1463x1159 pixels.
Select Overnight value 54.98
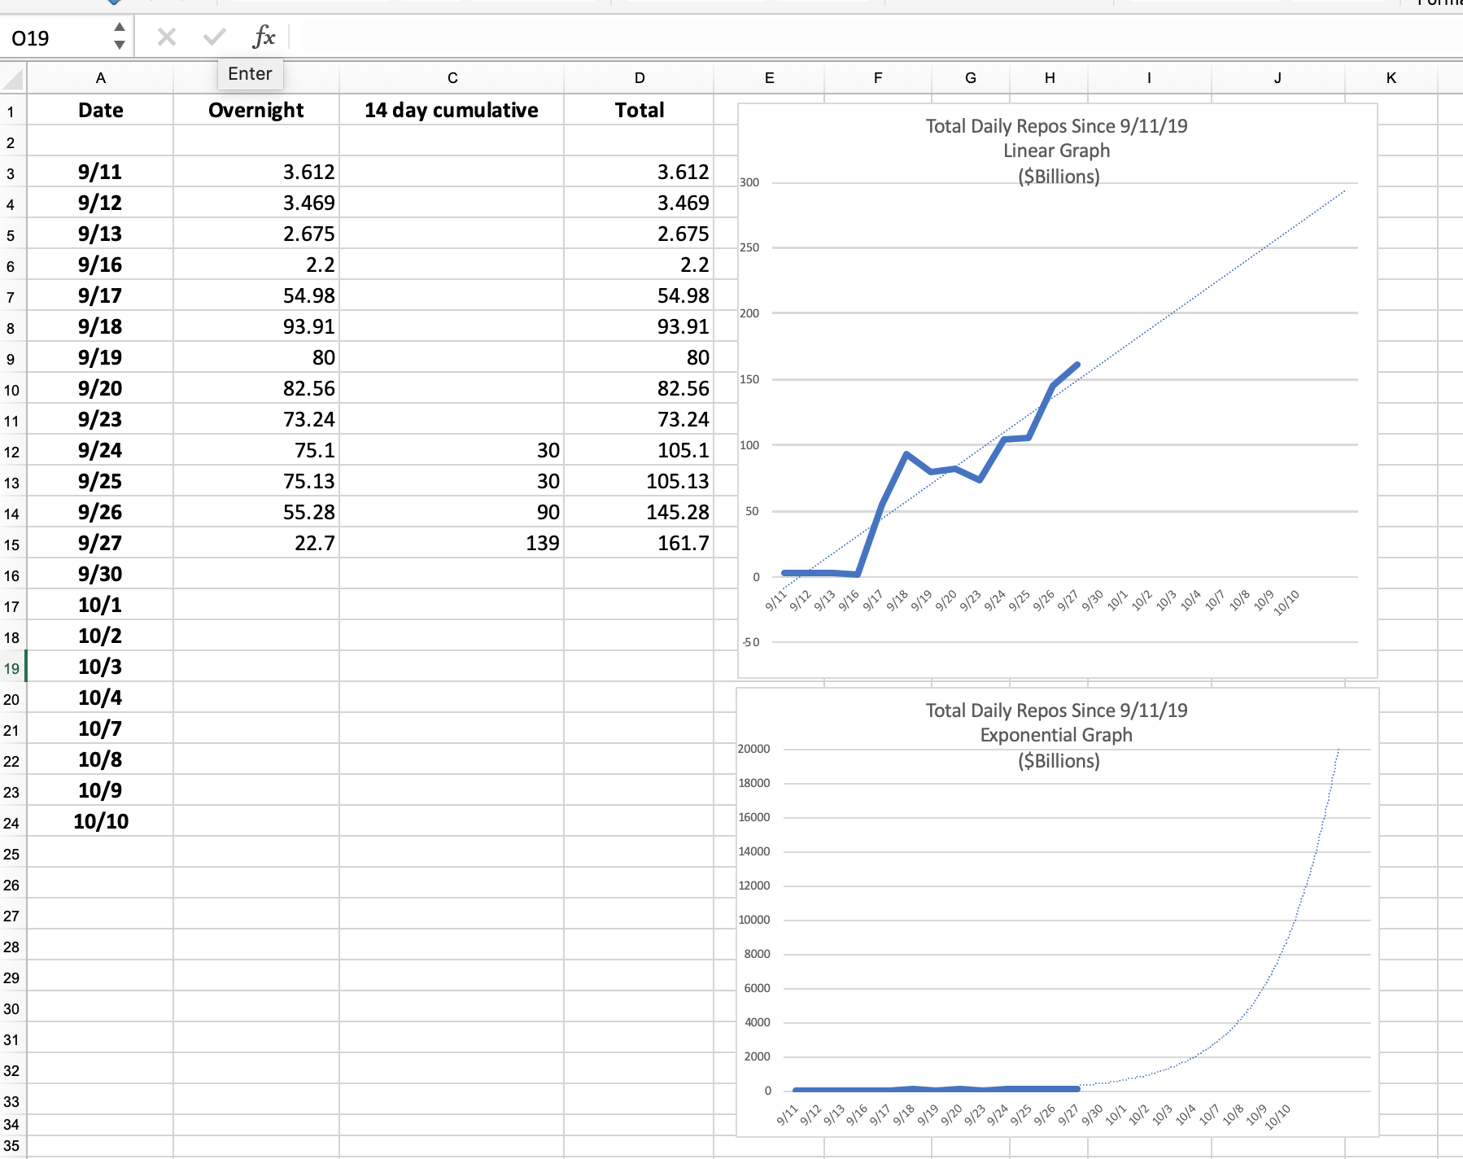click(x=255, y=295)
